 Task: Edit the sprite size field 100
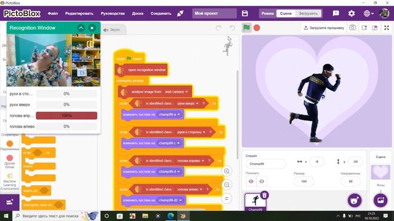click(x=304, y=182)
